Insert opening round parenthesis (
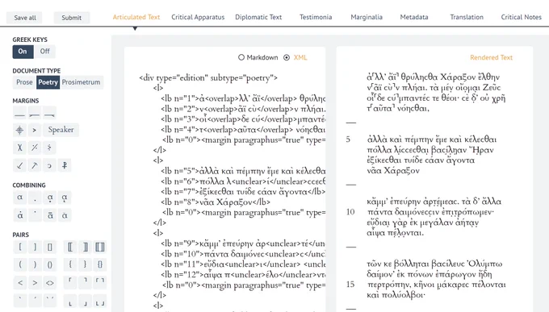This screenshot has width=549, height=312. click(20, 264)
